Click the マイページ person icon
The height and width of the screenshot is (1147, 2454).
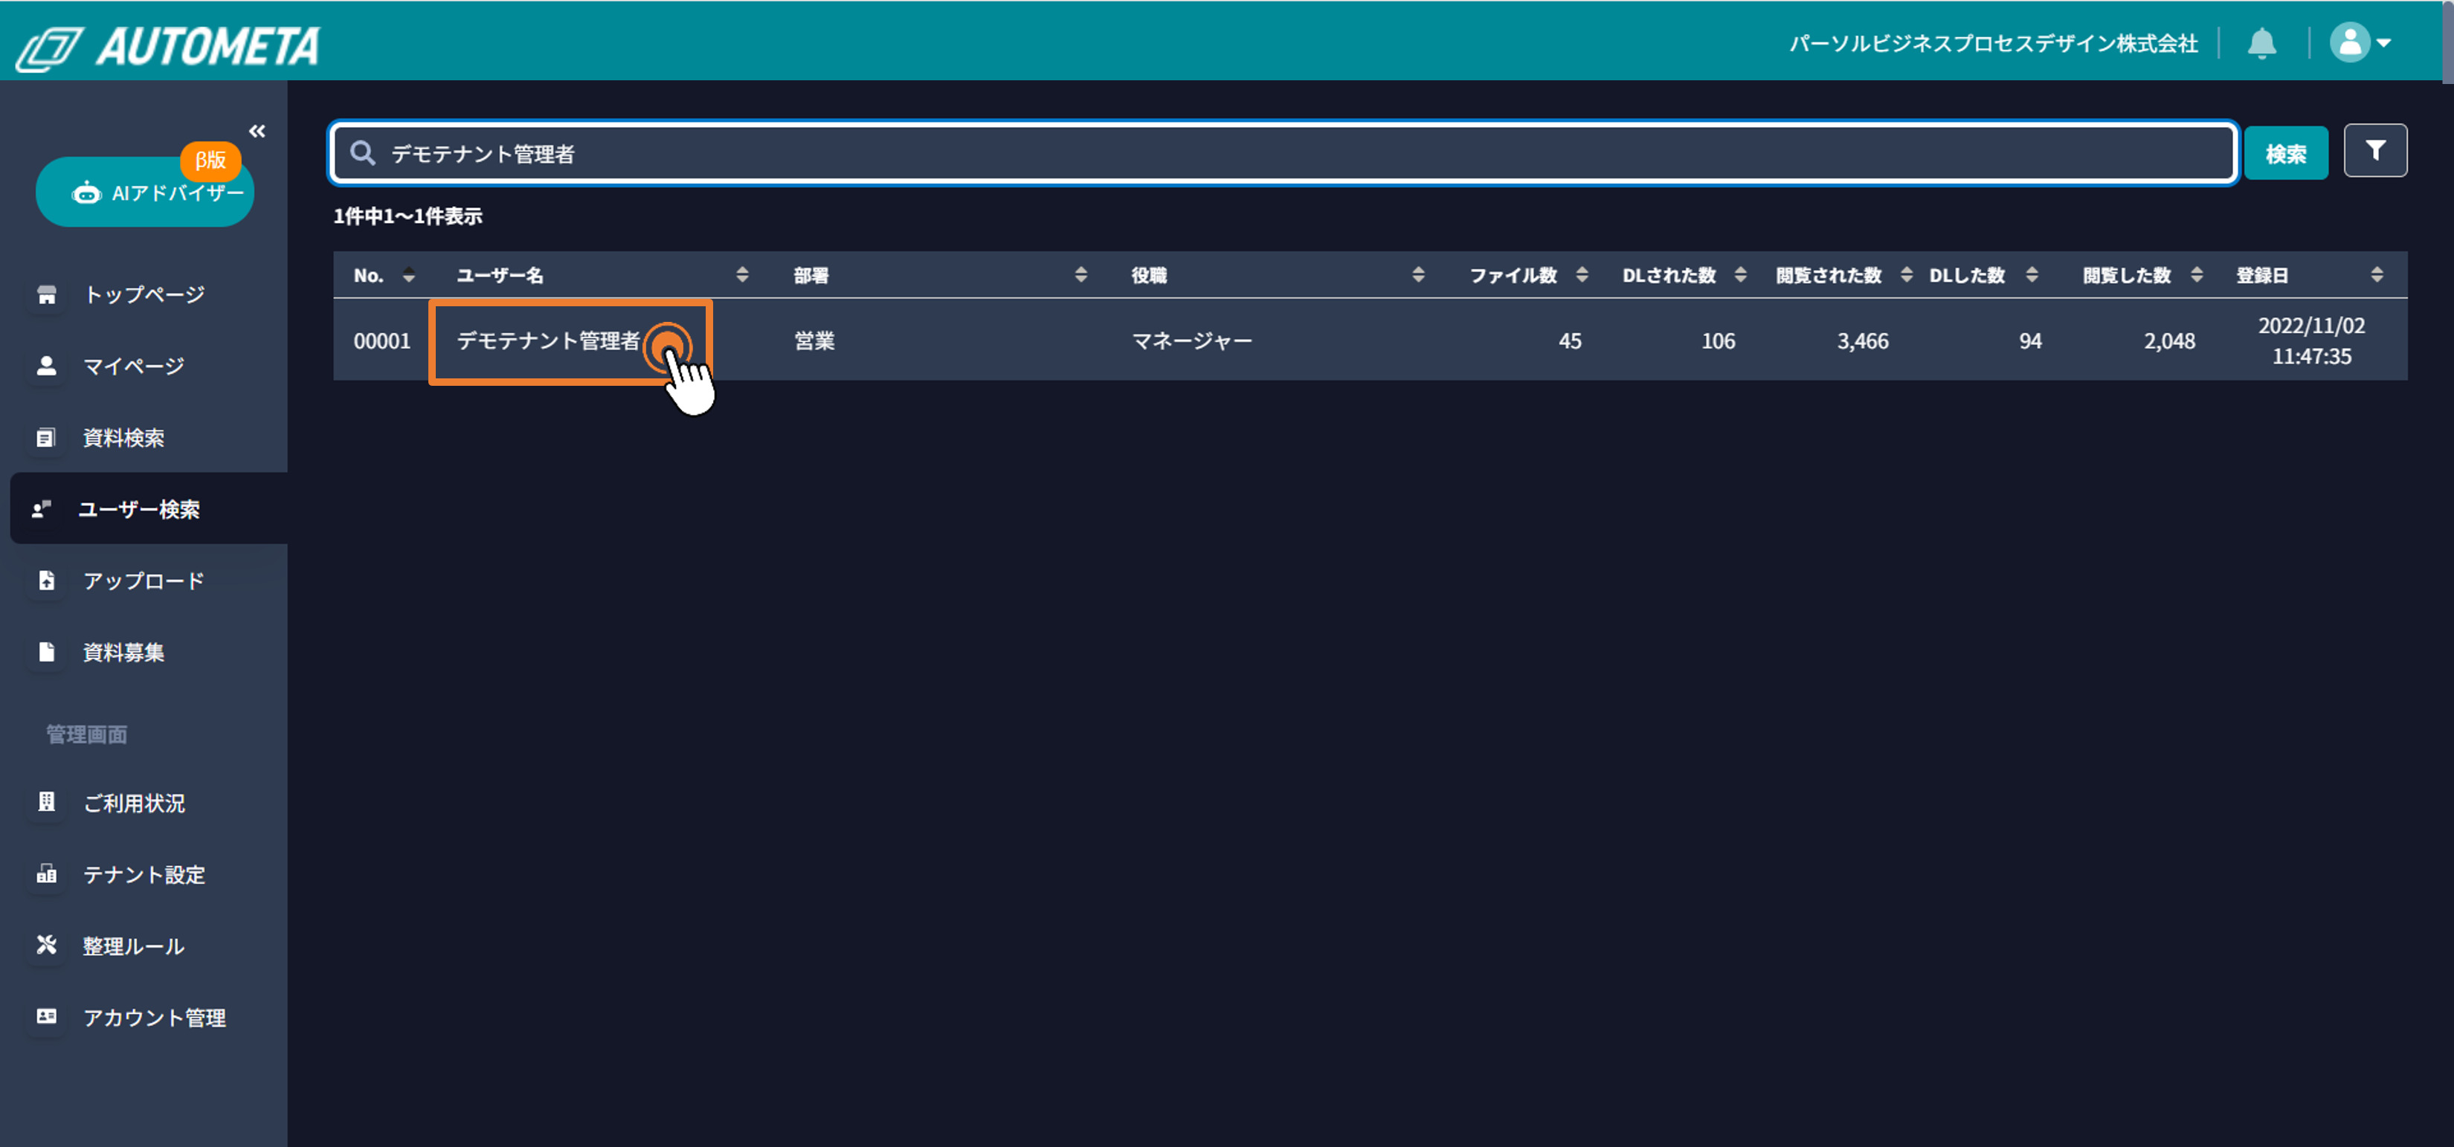(45, 366)
